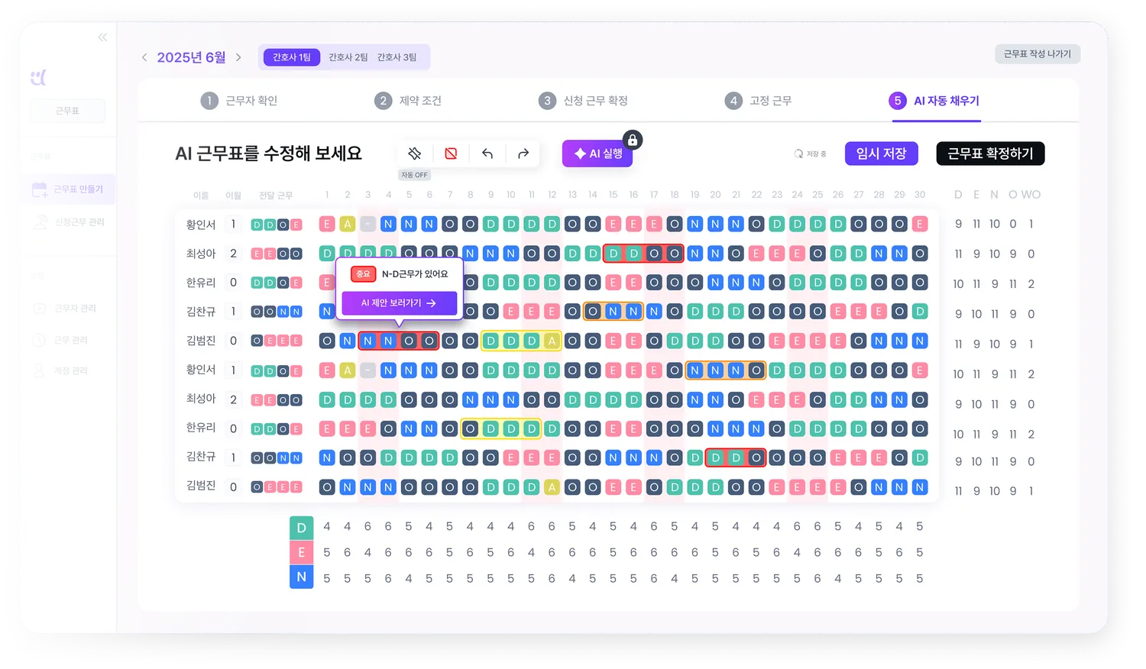Image resolution: width=1146 pixels, height=669 pixels.
Task: Open 근무표 만들기 in the sidebar
Action: click(x=69, y=189)
